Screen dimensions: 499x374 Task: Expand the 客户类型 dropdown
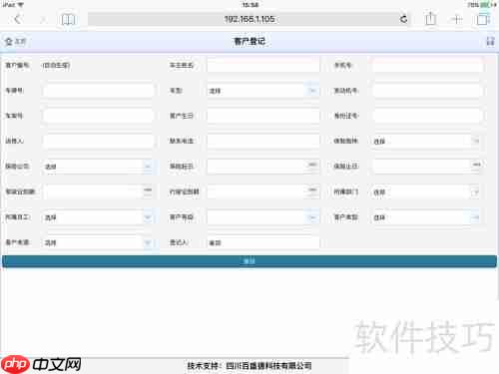427,217
